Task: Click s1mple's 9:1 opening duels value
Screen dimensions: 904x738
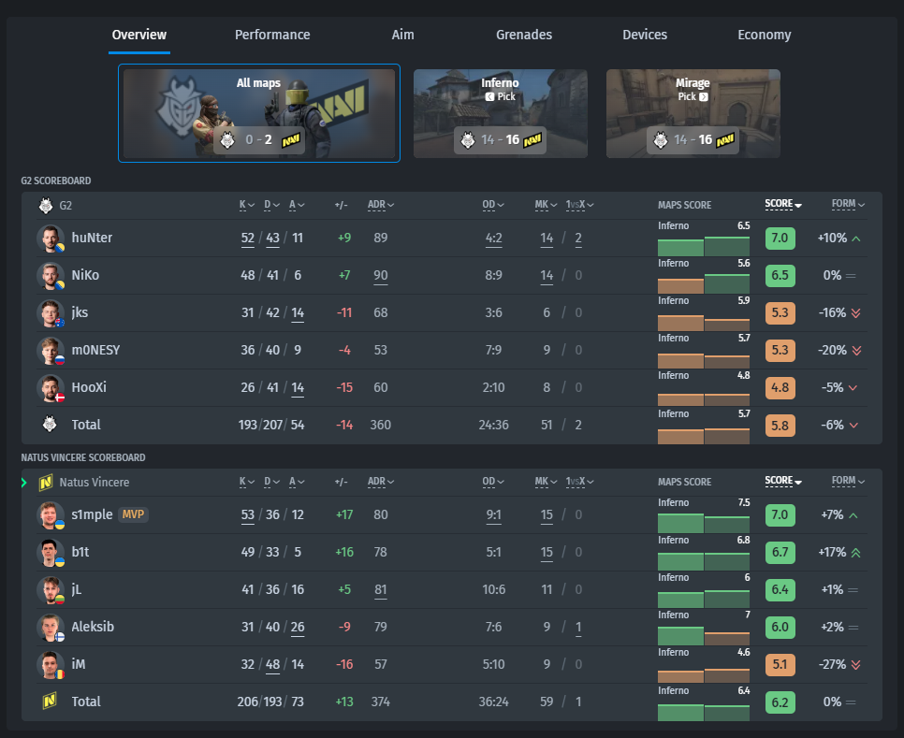Action: [493, 515]
